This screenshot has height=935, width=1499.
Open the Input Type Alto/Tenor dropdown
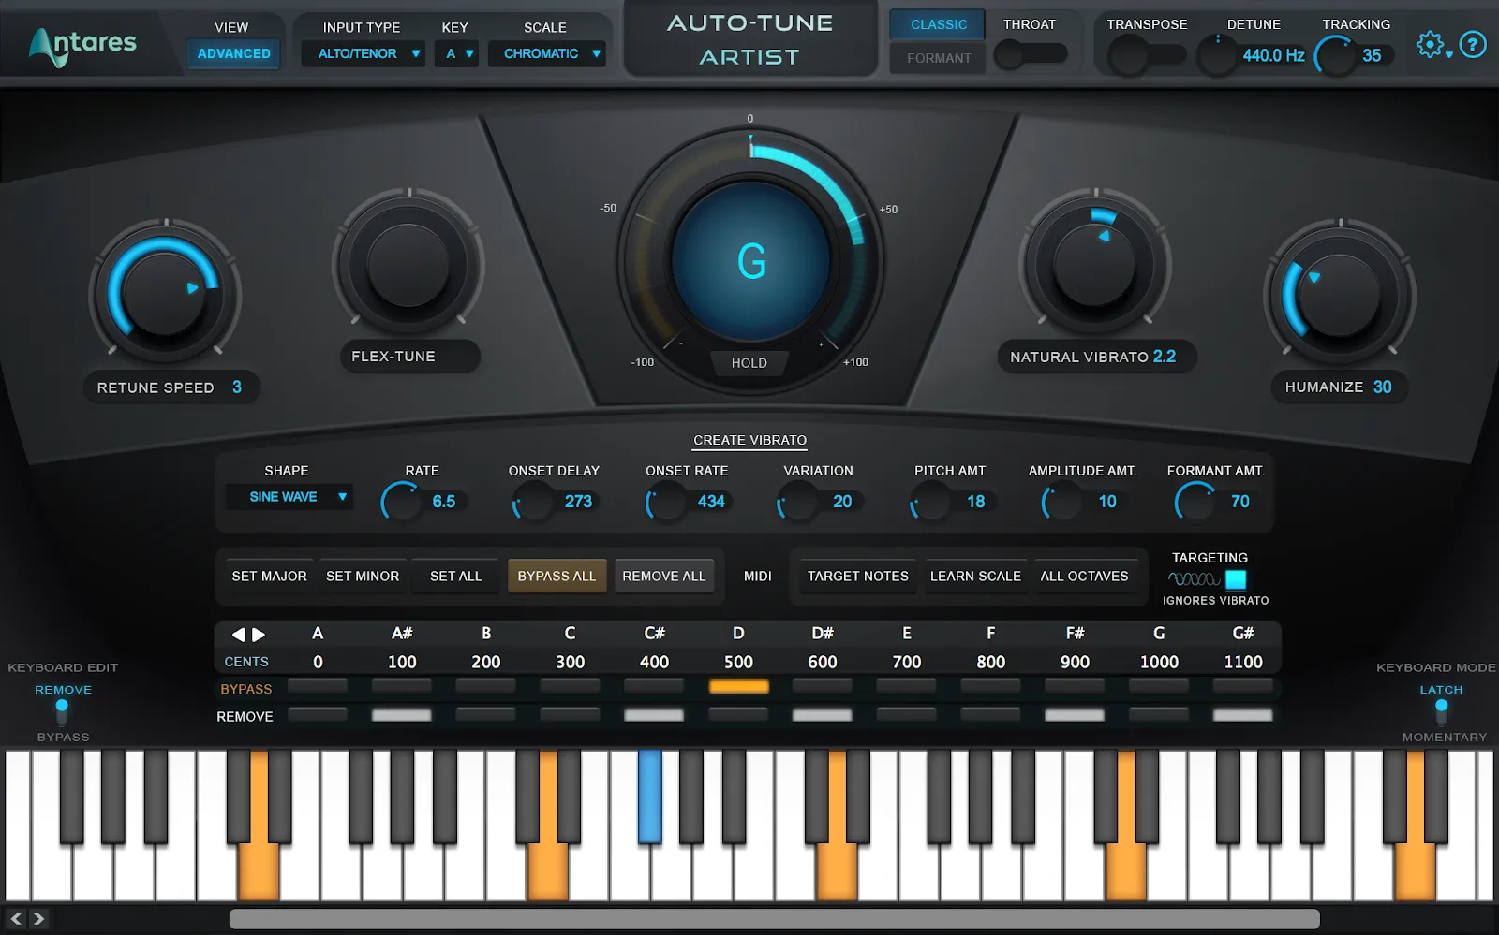click(x=363, y=53)
